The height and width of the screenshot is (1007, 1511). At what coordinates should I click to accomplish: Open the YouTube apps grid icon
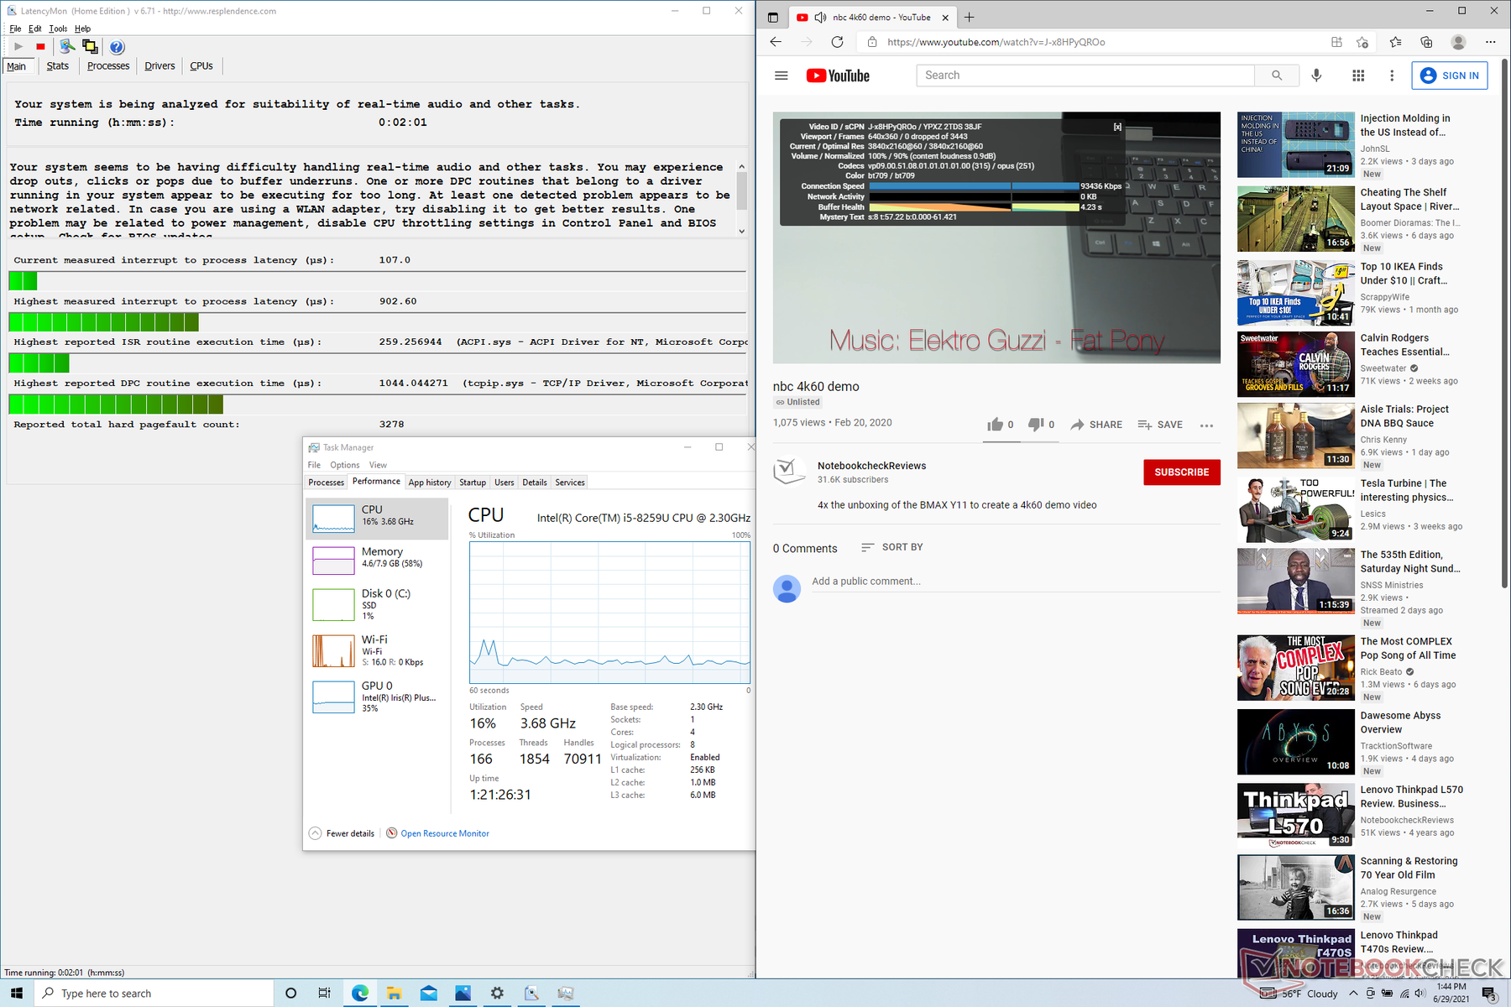click(x=1358, y=76)
